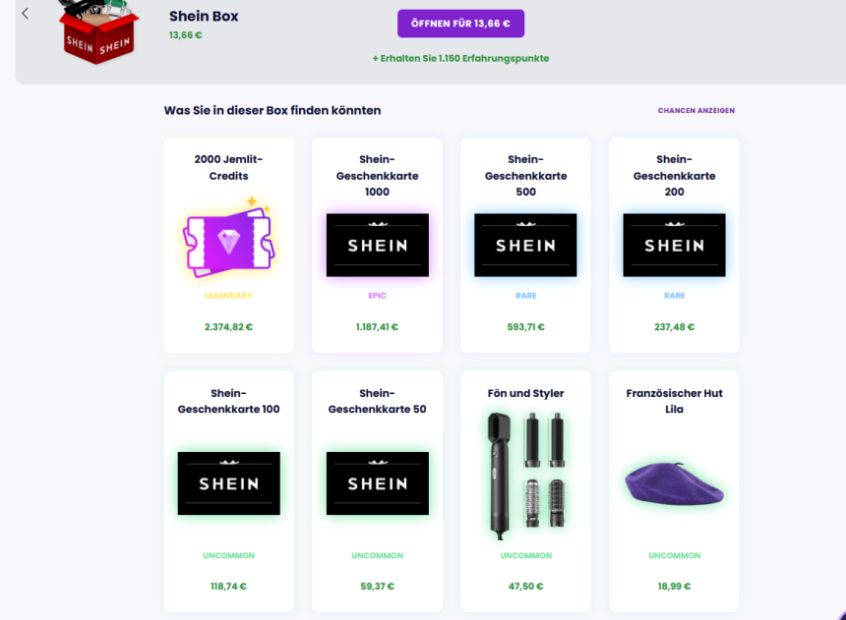The width and height of the screenshot is (846, 620).
Task: Select the Shein-Geschenkkarte 500 card image
Action: coord(525,245)
